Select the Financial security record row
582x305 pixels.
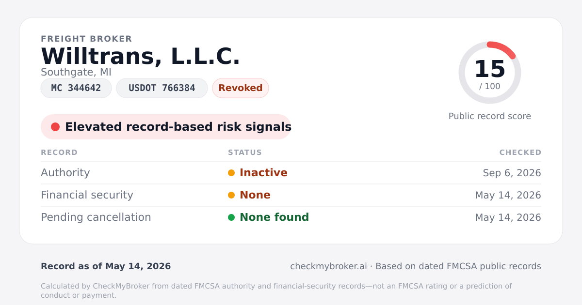pyautogui.click(x=291, y=195)
